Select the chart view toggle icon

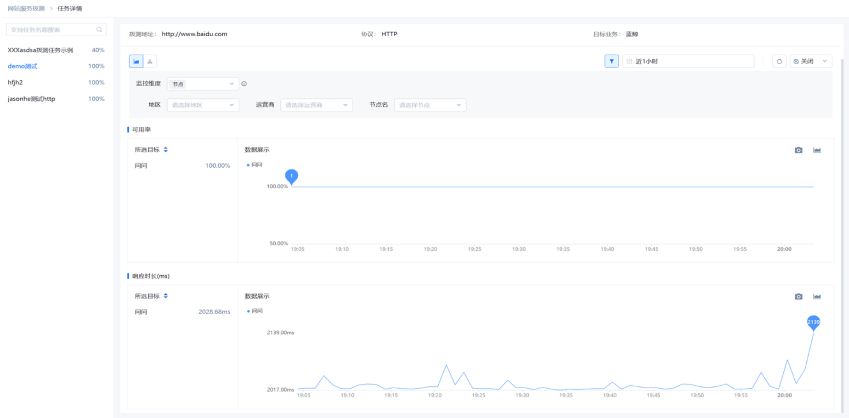[x=136, y=61]
